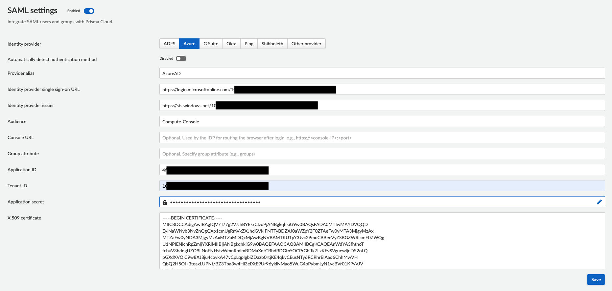
Task: Select Azure identity provider
Action: pos(189,44)
